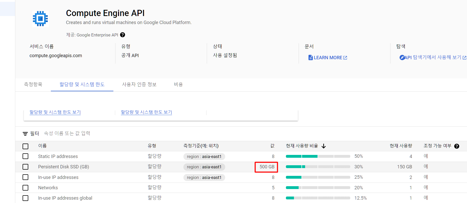Screen dimensions: 467x203
Task: Click the Persistent Disk SSD 30% usage bar
Action: click(x=318, y=167)
